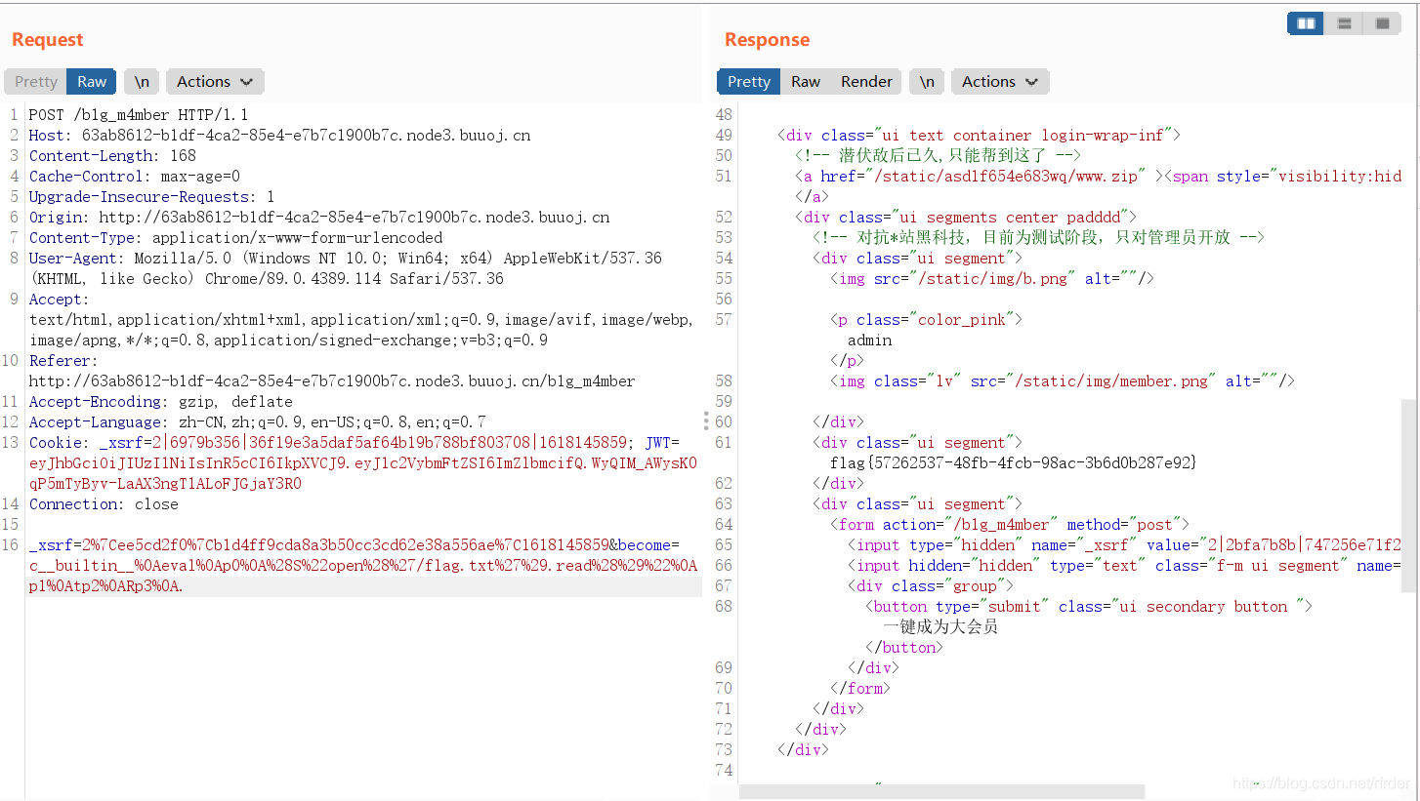Click the login-wrap-inf div line
This screenshot has height=801, width=1420.
point(979,136)
